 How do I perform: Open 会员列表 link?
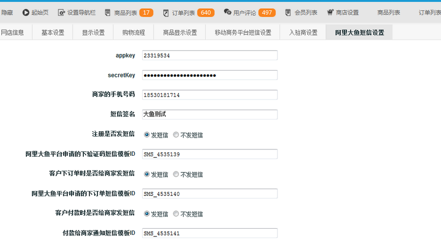pos(306,13)
